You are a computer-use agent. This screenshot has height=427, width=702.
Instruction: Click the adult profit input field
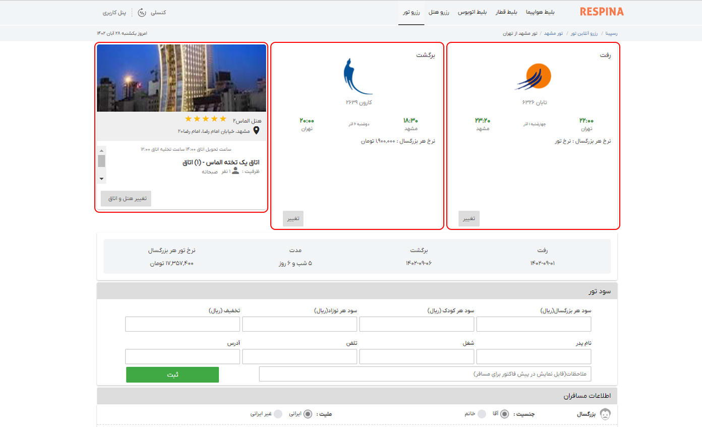point(534,324)
